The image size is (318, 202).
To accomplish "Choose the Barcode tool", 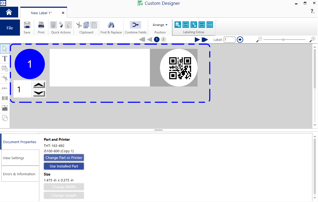I will (5, 98).
